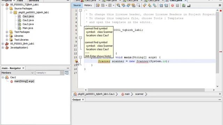
Task: Click the Forward navigation toolbar icon
Action: point(110,6)
